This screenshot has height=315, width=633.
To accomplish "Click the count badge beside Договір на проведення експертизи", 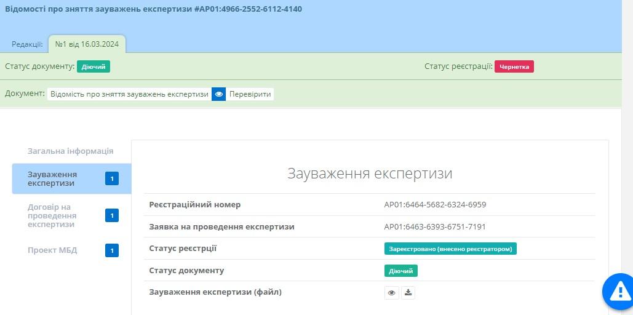I will point(111,215).
